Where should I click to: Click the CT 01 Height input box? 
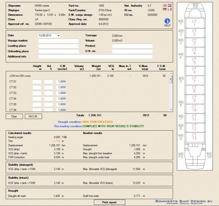click(x=37, y=82)
